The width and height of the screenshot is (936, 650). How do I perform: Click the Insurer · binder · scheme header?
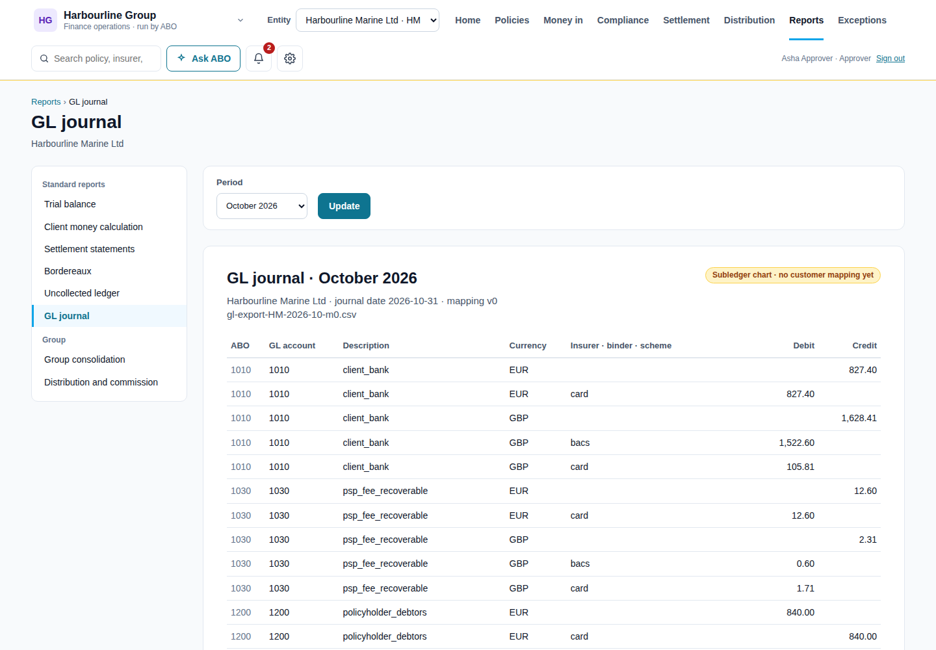pyautogui.click(x=621, y=346)
